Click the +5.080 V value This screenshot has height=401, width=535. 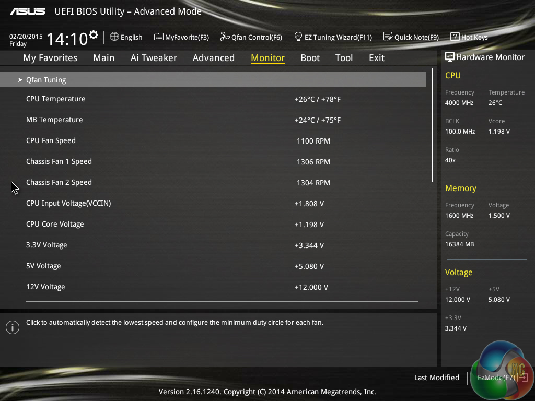point(309,266)
